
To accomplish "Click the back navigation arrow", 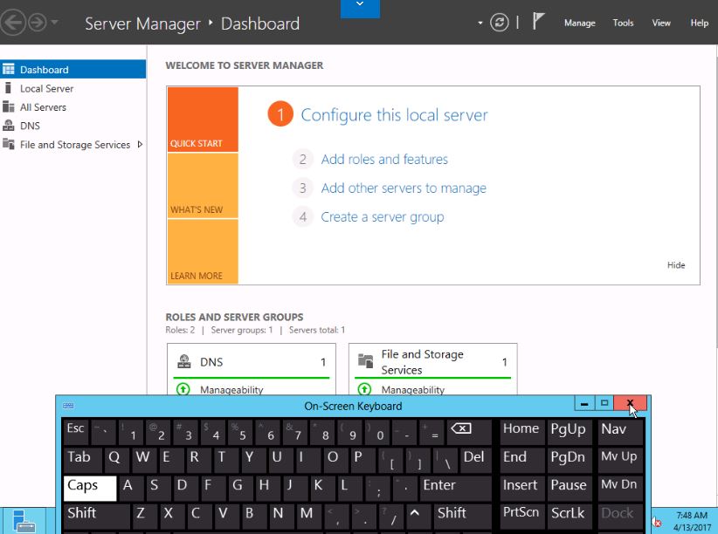I will click(x=12, y=23).
